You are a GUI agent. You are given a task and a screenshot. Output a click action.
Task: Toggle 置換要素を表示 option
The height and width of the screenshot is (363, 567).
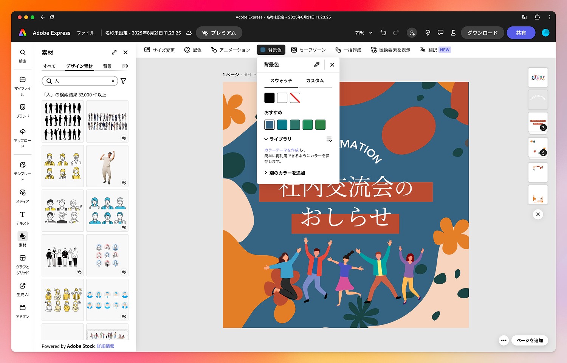pos(390,50)
